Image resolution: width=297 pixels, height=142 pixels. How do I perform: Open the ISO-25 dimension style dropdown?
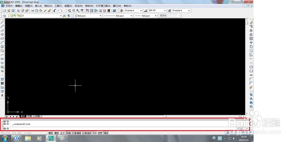tap(165, 11)
